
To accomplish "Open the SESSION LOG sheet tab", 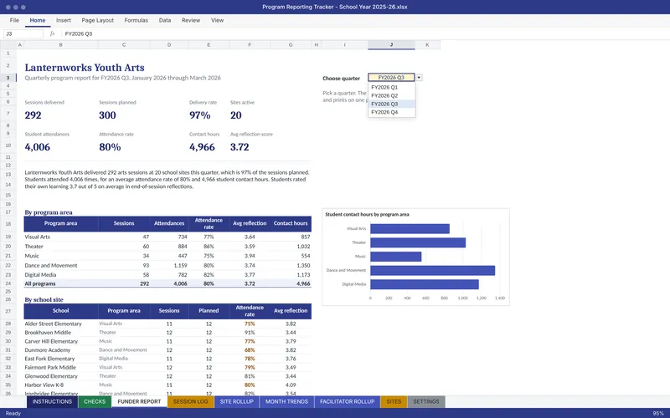I will [191, 402].
